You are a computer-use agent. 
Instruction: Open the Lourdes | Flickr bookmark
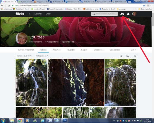73,9
